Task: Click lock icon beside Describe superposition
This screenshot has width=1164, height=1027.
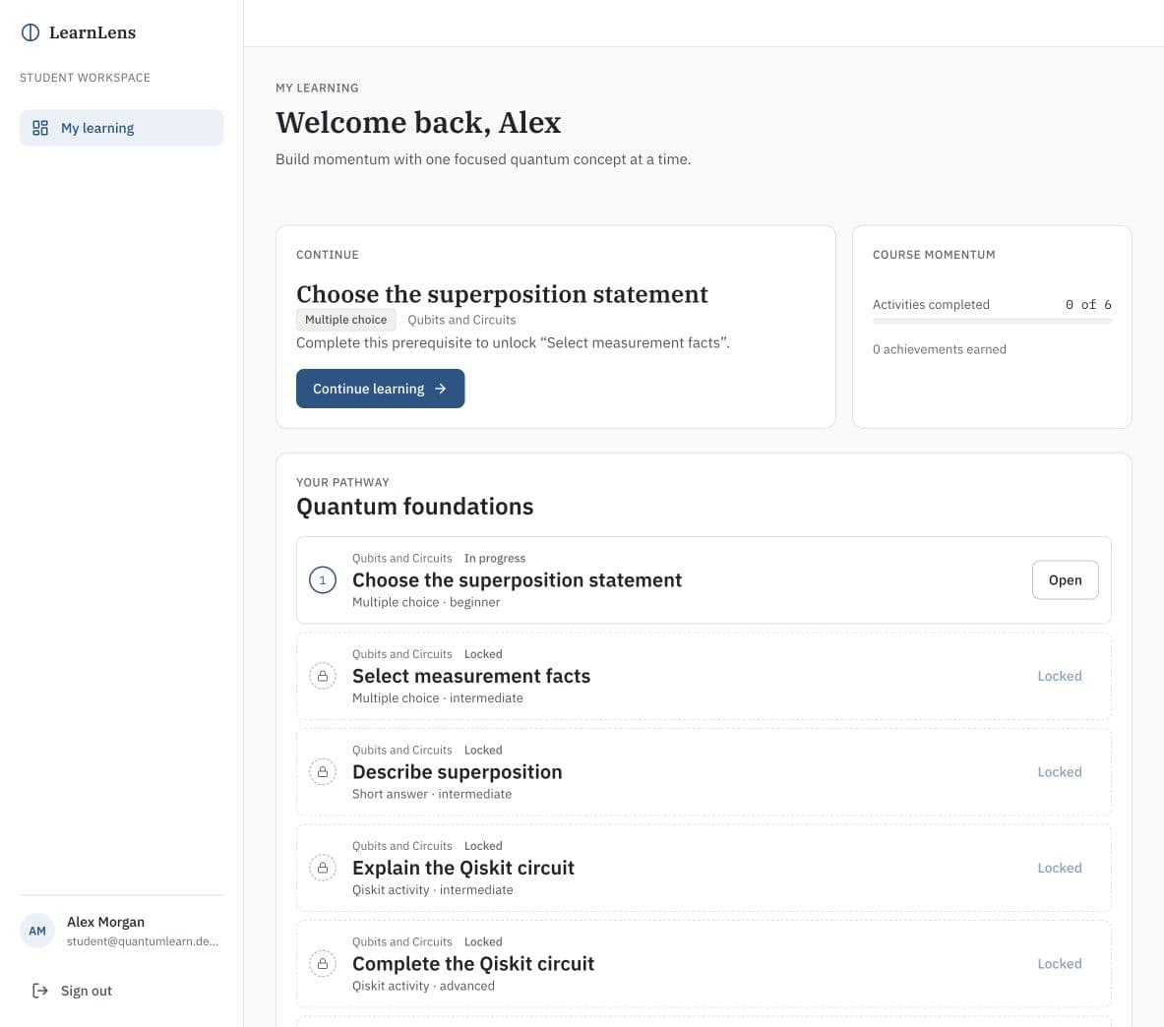Action: pos(323,772)
